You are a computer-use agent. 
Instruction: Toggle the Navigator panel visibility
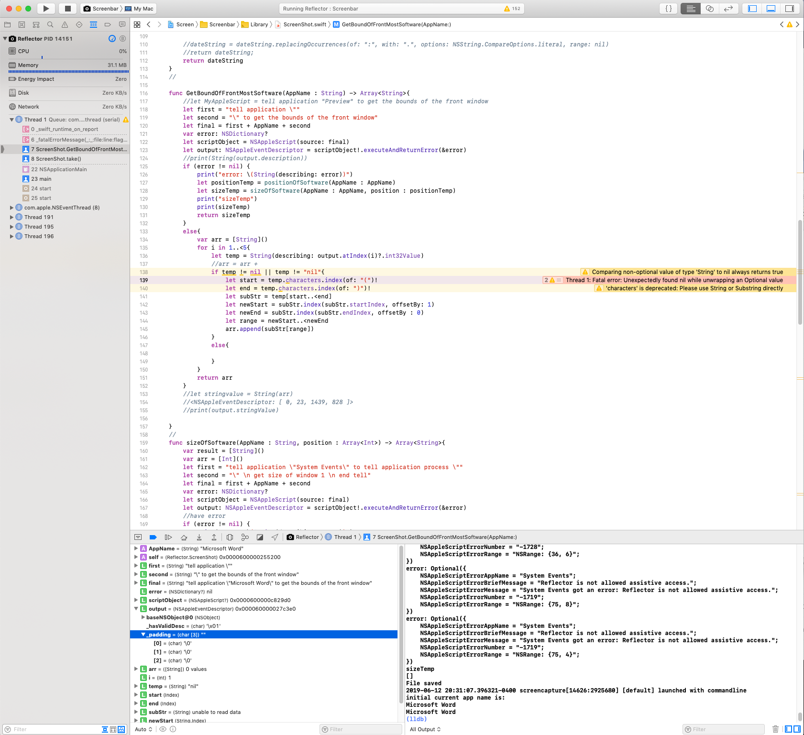tap(752, 9)
